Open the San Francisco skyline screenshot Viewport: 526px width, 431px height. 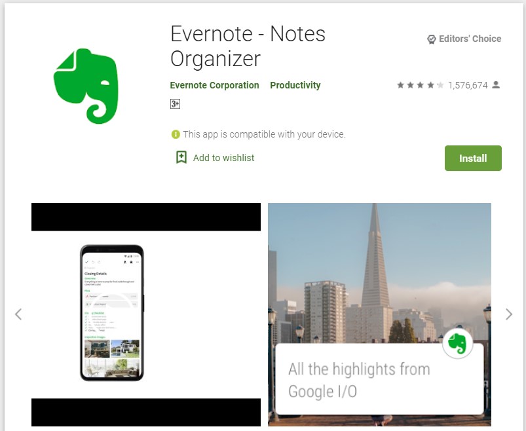point(379,314)
